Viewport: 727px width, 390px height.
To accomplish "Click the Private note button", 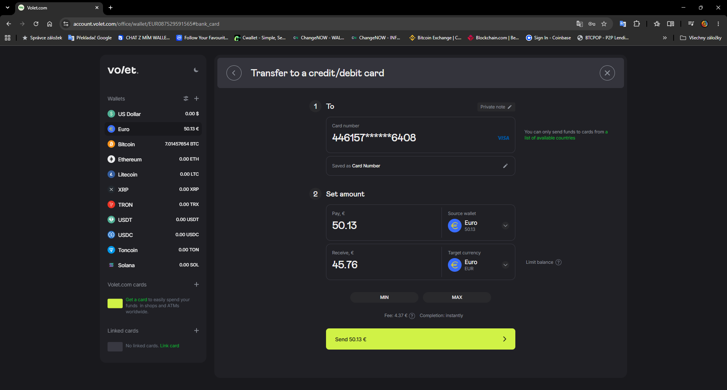I will (496, 107).
